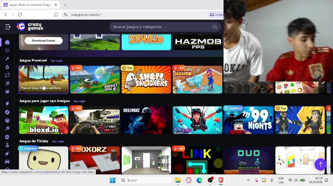Click the Download Comet button
Viewport: 333px width, 186px height.
click(44, 41)
